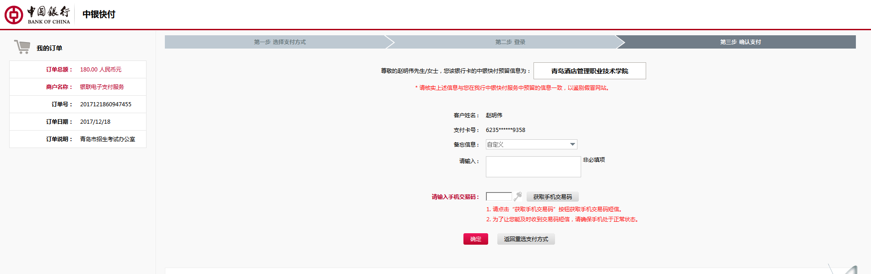Open the 备忘信息 dropdown set to 自定义
871x274 pixels.
531,144
